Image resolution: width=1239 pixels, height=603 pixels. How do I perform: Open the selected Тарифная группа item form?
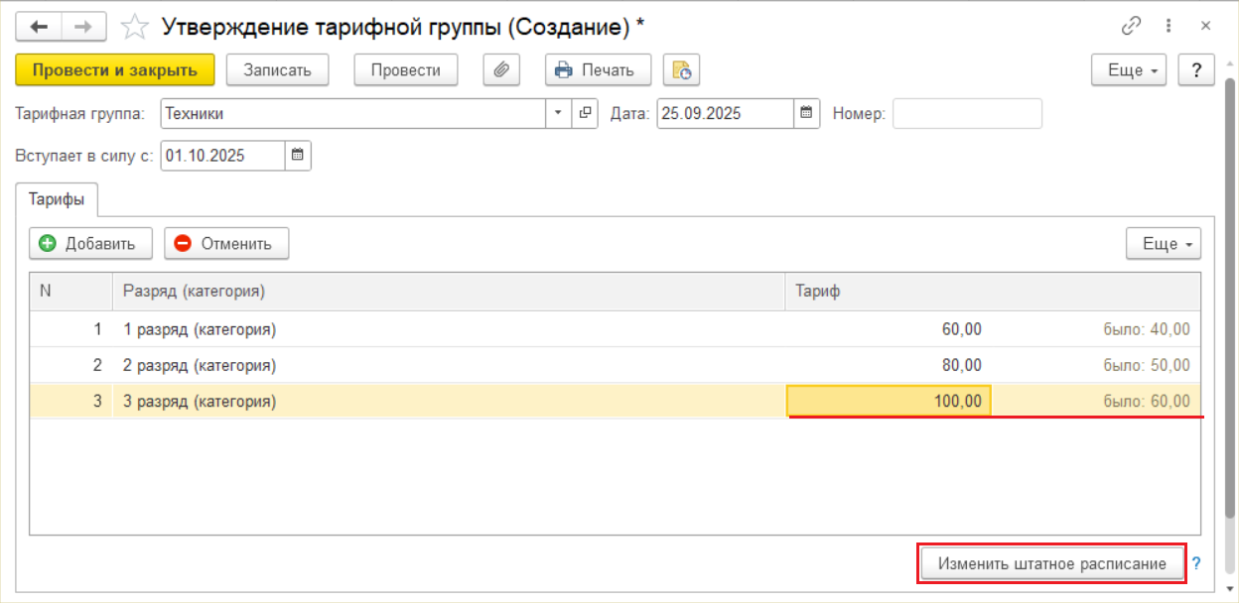click(585, 113)
